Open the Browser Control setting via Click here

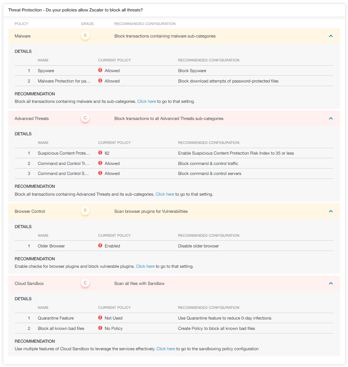pos(145,266)
